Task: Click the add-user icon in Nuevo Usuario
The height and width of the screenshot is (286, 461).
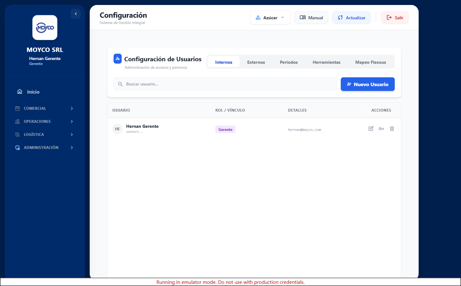Action: [349, 84]
